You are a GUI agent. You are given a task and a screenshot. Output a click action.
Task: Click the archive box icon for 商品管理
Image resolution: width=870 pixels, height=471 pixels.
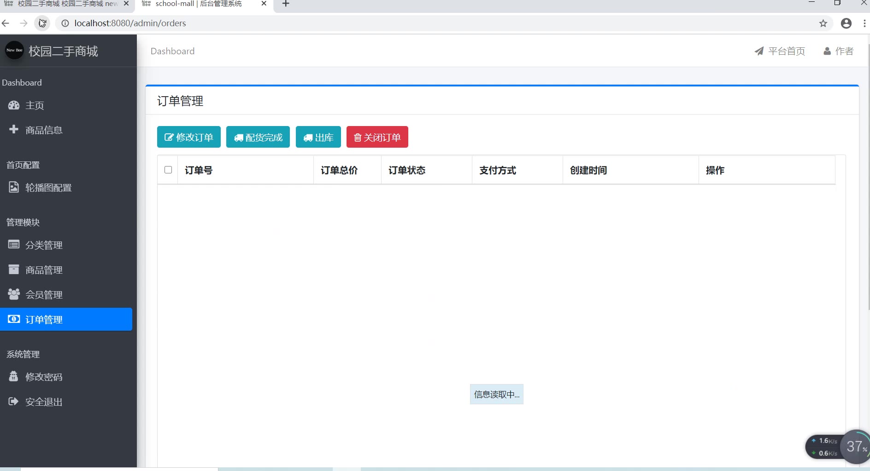click(x=14, y=270)
